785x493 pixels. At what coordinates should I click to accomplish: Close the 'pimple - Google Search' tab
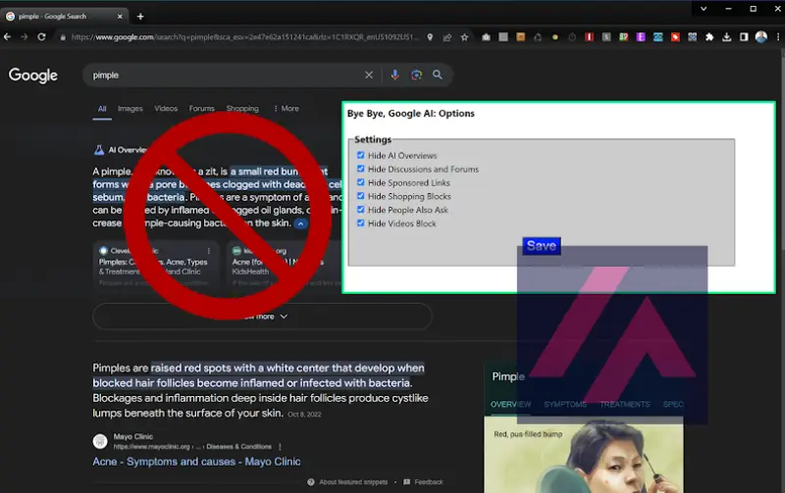point(120,17)
